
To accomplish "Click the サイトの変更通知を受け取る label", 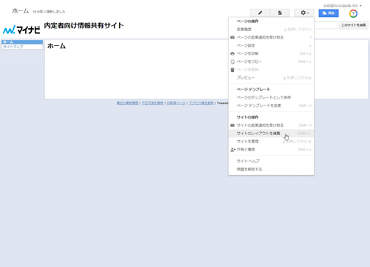I will (x=260, y=125).
